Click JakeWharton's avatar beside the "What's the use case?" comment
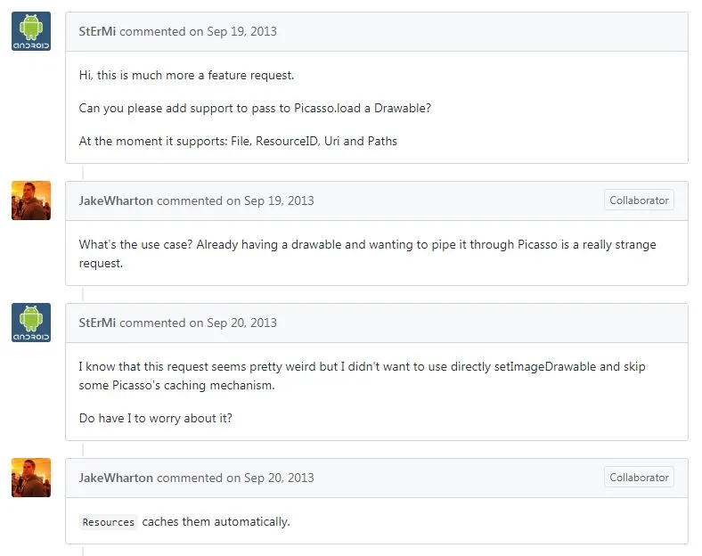 (x=31, y=200)
